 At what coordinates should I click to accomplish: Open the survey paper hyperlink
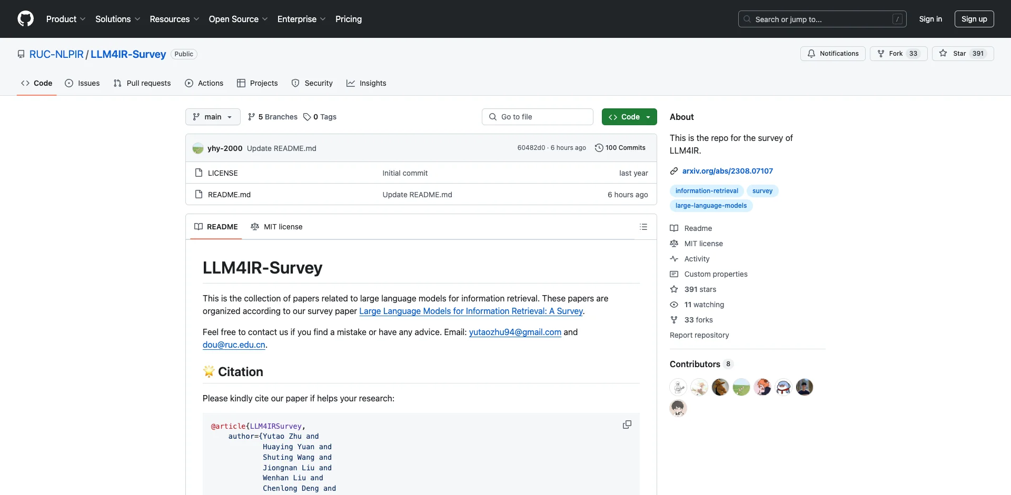tap(471, 311)
